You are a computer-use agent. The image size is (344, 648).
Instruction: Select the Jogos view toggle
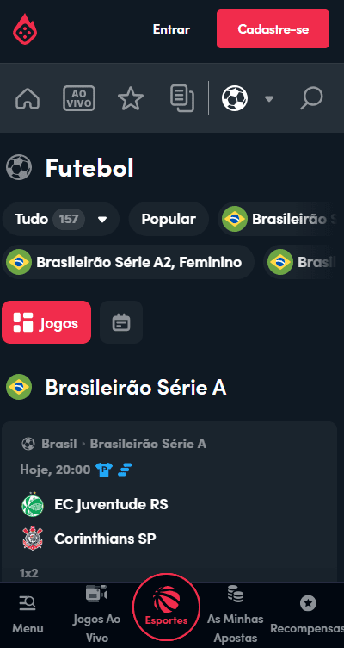(46, 322)
